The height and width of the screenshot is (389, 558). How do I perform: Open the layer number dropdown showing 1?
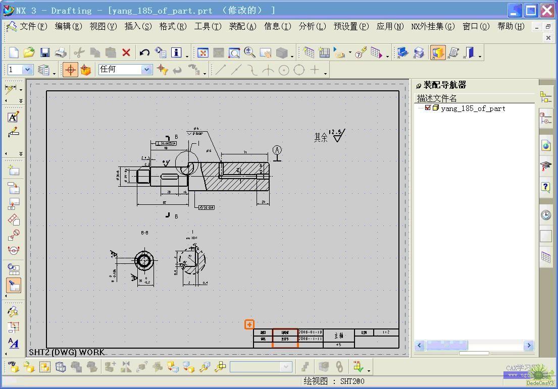[27, 70]
